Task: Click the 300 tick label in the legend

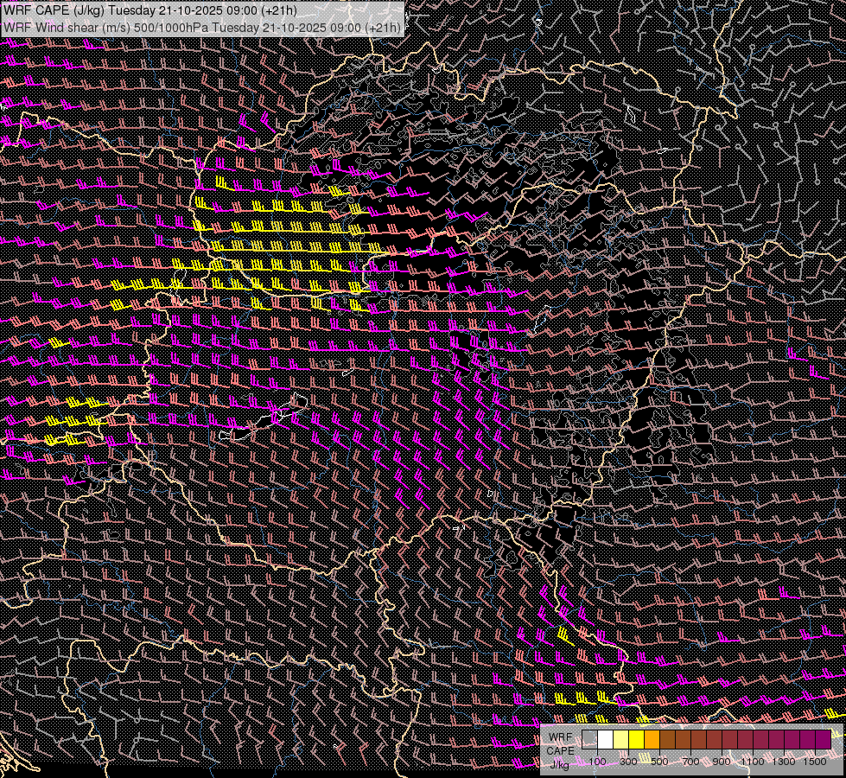Action: click(628, 762)
